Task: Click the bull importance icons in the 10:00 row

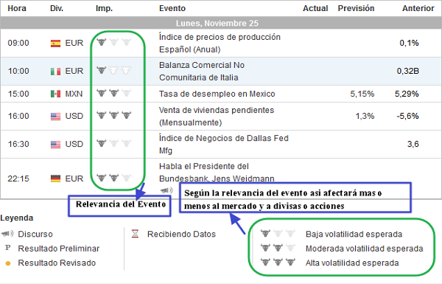Action: coord(114,70)
